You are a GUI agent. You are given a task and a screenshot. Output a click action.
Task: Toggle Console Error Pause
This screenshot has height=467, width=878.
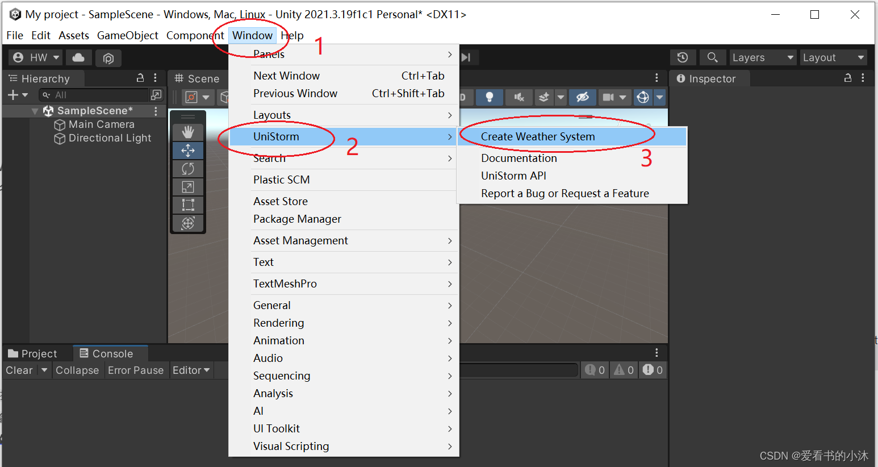coord(136,370)
